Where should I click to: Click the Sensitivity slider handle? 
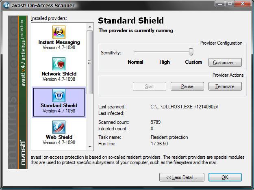point(191,52)
